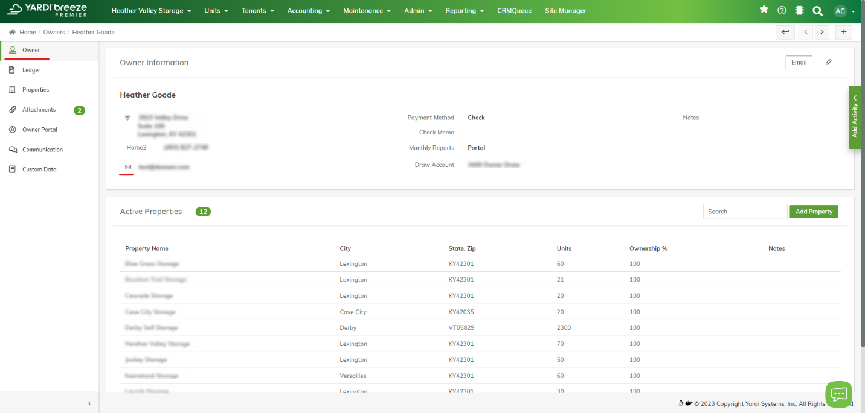Open the Maintenance menu
Screen dimensions: 865x413
click(x=367, y=11)
